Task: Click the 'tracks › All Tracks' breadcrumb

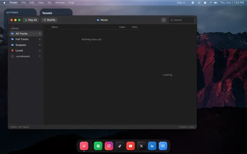Action: tap(19, 127)
